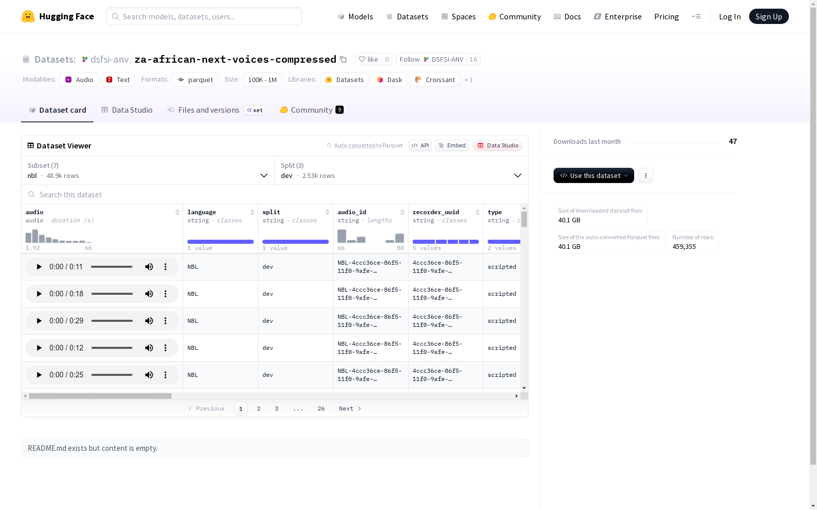Mute the 0:25 audio clip

pos(149,375)
